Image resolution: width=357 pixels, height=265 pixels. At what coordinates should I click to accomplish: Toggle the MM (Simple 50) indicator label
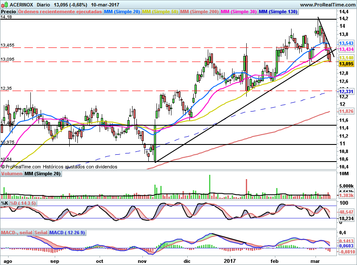160,12
